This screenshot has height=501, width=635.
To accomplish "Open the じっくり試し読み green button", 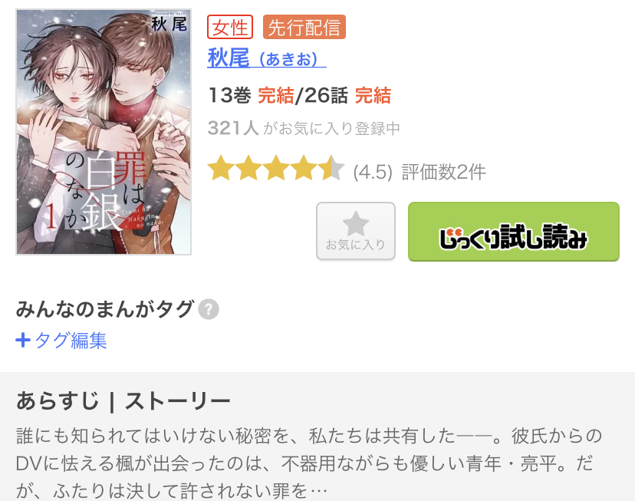I will [x=514, y=232].
